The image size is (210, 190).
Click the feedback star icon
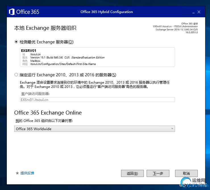tap(17, 173)
